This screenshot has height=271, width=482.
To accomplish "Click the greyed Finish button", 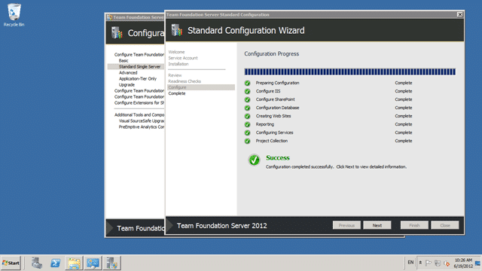I will coord(414,225).
